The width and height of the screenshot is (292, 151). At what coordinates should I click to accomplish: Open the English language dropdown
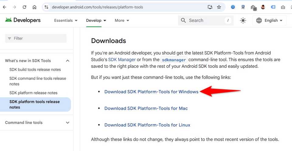point(269,20)
